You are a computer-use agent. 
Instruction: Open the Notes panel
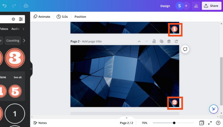coord(40,123)
